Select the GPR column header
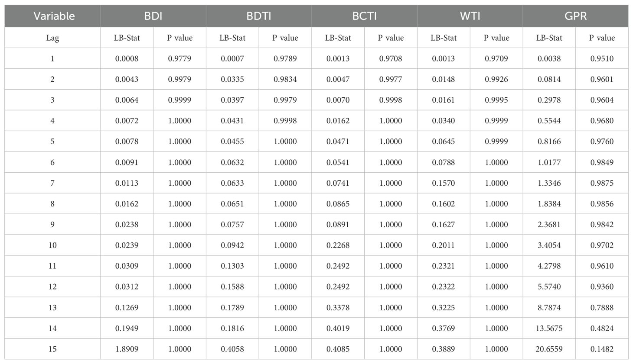 pos(575,16)
